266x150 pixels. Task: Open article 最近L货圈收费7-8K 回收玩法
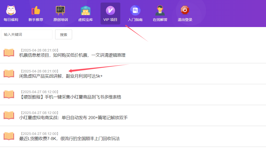pyautogui.click(x=70, y=139)
